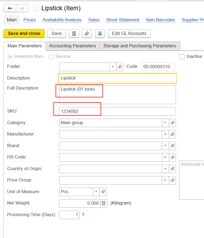The width and height of the screenshot is (204, 238).
Task: Click into the Description field
Action: tap(117, 78)
